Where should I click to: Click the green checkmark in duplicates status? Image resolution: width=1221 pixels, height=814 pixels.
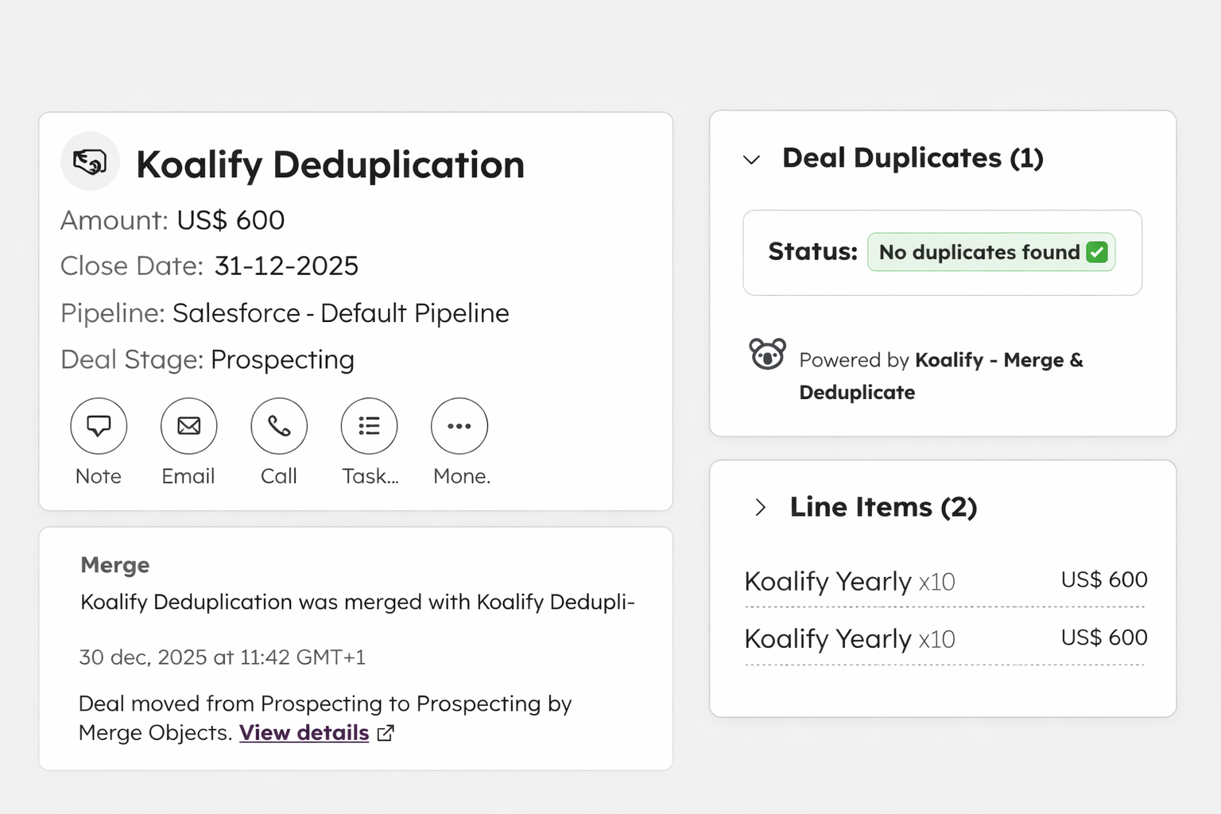coord(1097,252)
